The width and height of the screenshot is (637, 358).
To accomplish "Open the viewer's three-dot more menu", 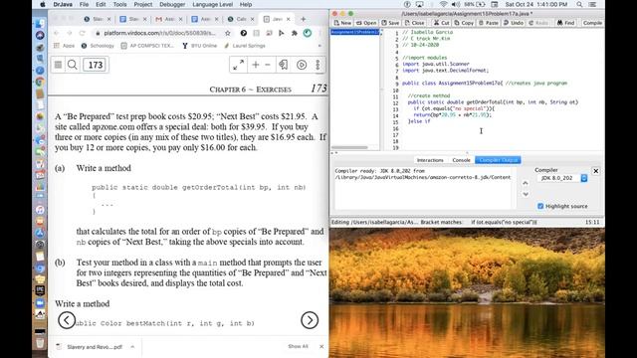I will tap(318, 65).
